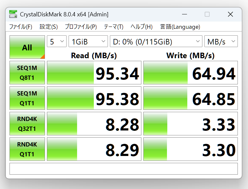Viewport: 248px width, 189px height.
Task: Click the disabled maximize window button
Action: click(x=207, y=14)
